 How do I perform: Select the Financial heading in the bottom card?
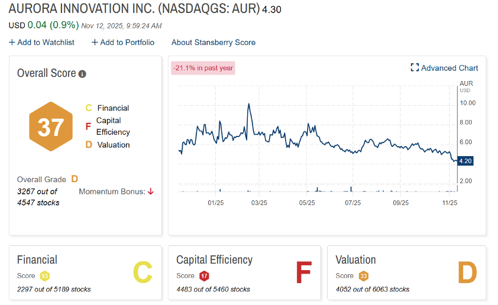pos(37,260)
